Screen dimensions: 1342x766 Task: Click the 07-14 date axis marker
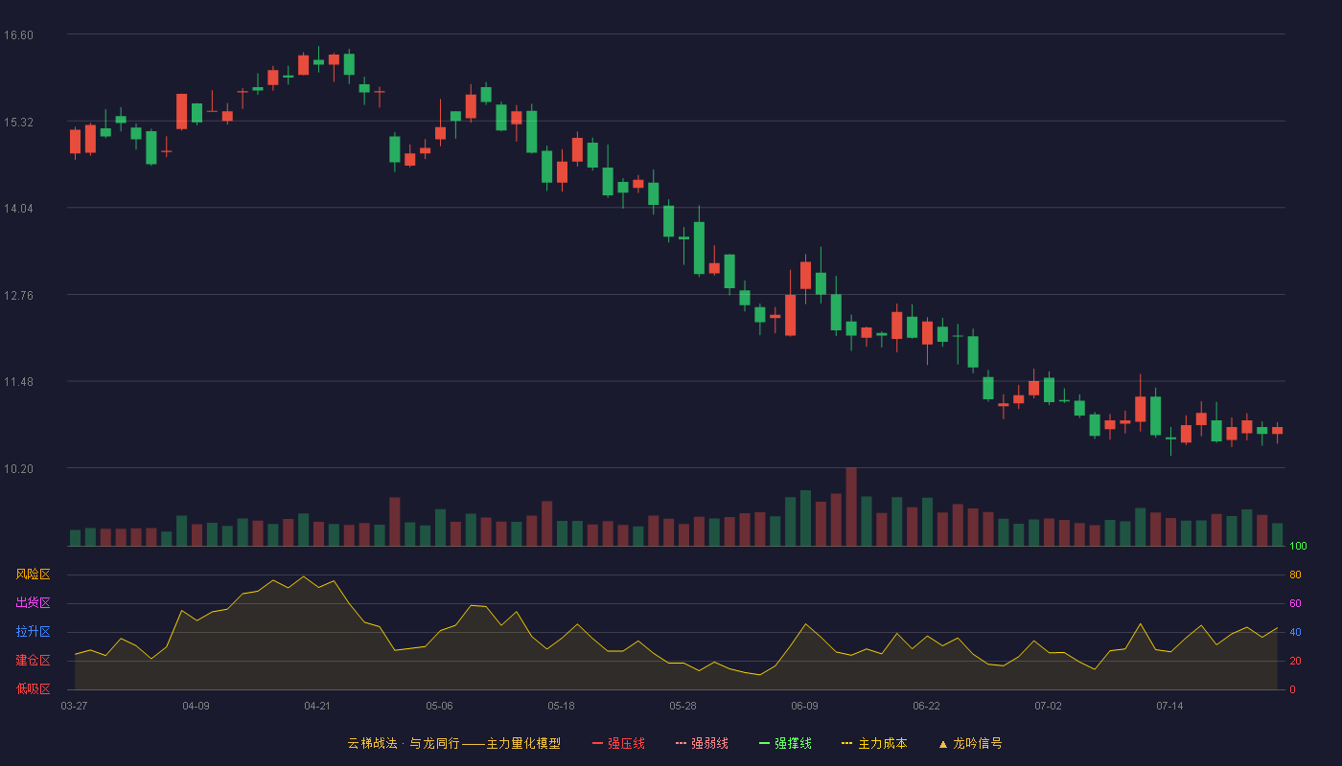(x=1169, y=706)
